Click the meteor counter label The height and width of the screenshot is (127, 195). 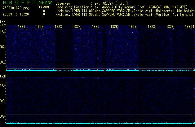44,7
